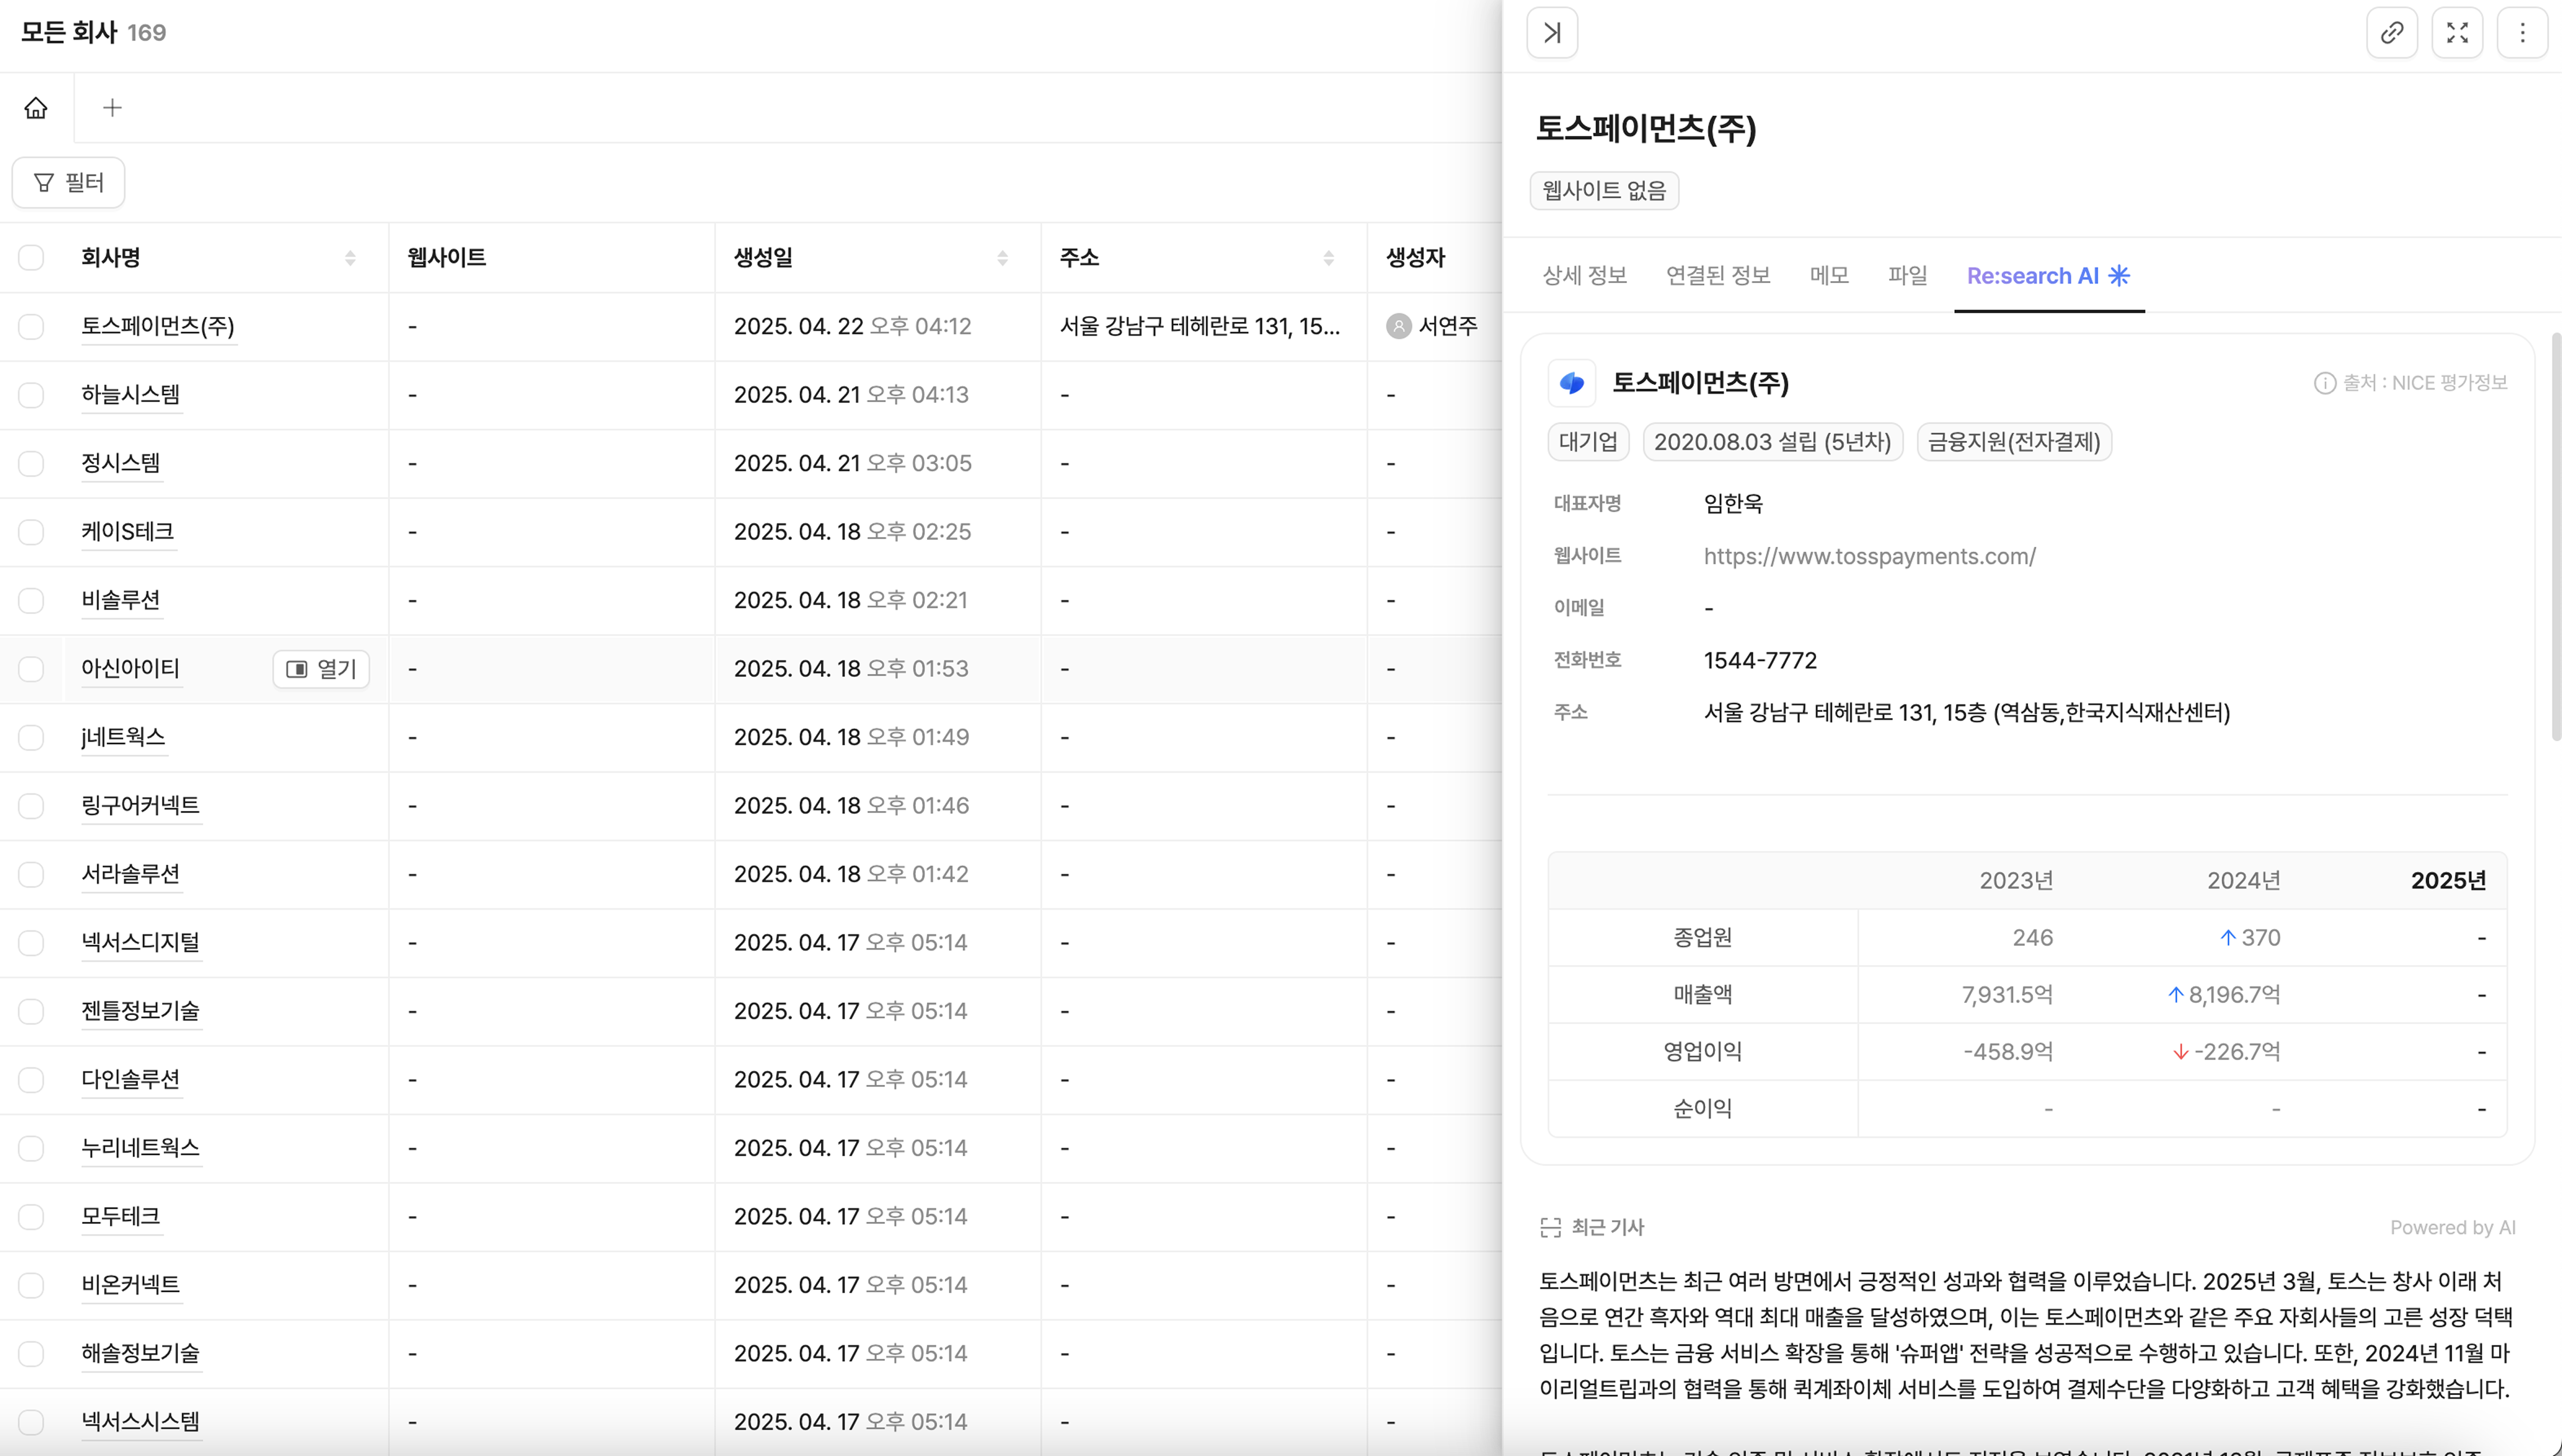Image resolution: width=2562 pixels, height=1456 pixels.
Task: Click the 대기업 tag chip
Action: pyautogui.click(x=1588, y=442)
